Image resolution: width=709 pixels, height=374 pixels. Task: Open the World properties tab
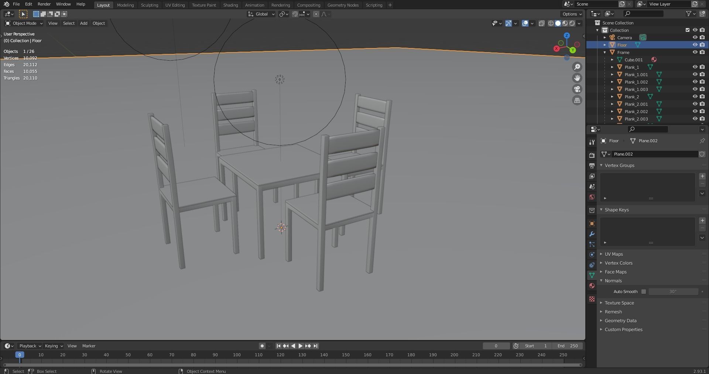coord(592,197)
